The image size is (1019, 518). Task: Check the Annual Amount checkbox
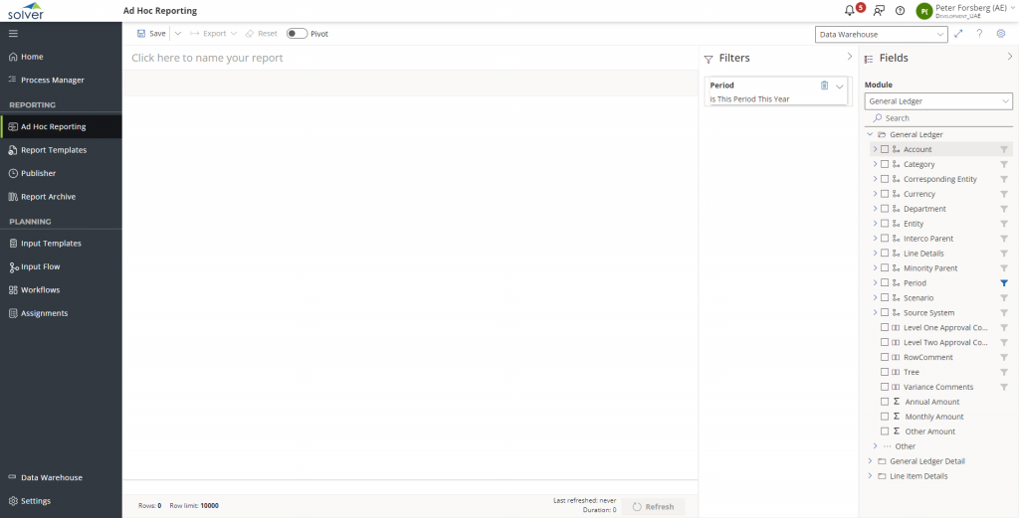885,402
